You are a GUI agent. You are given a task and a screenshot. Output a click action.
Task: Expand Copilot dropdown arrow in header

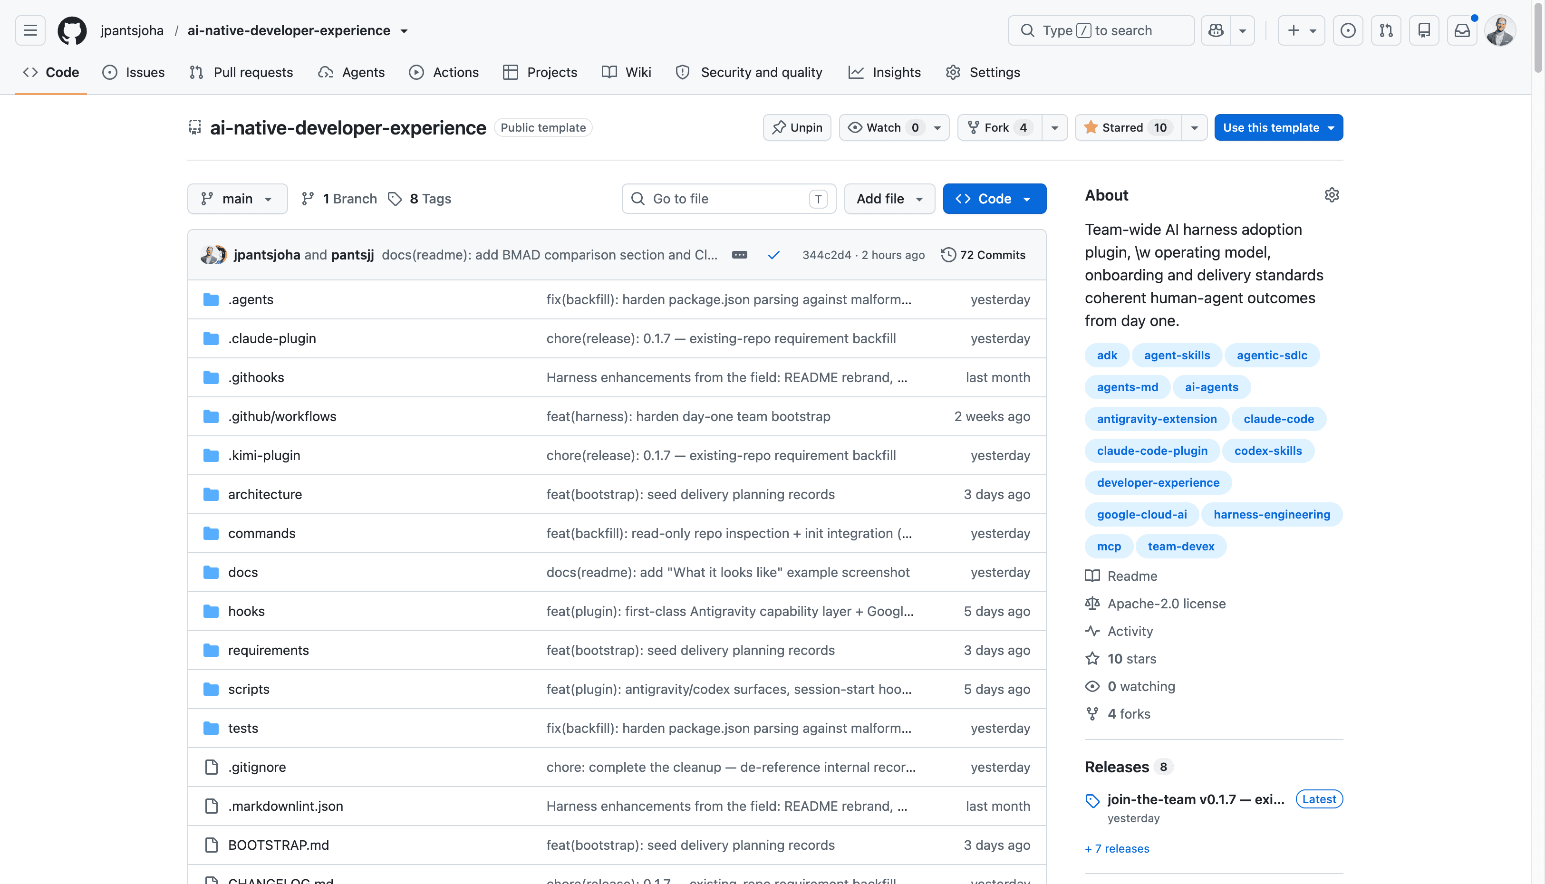point(1243,30)
